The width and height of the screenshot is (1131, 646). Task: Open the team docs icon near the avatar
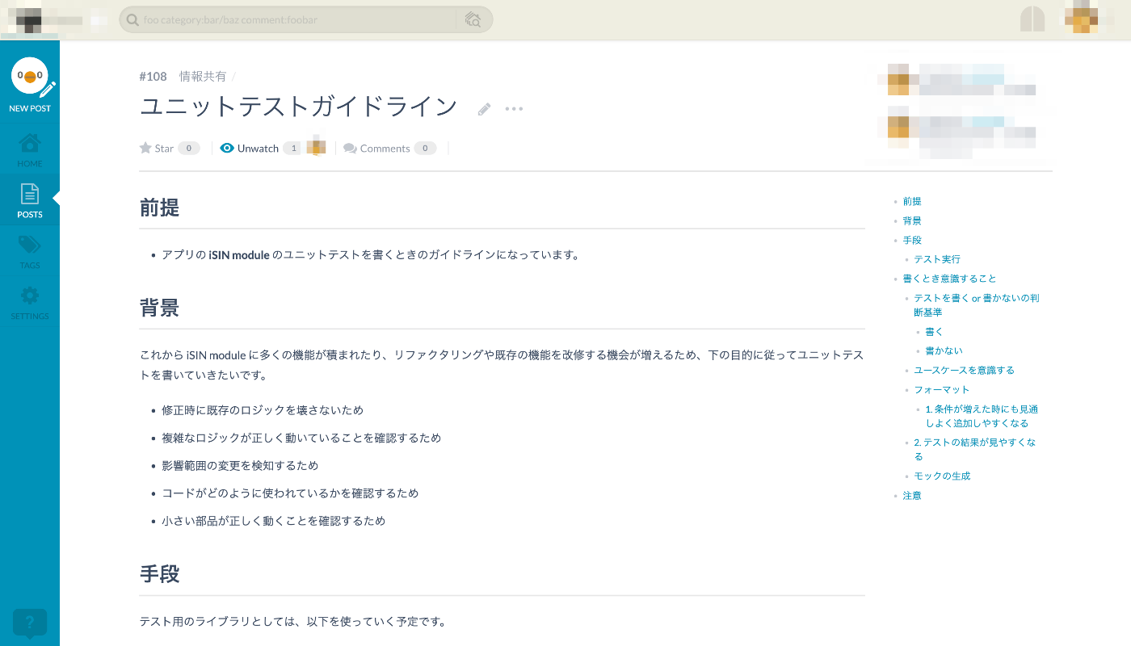click(x=1032, y=18)
